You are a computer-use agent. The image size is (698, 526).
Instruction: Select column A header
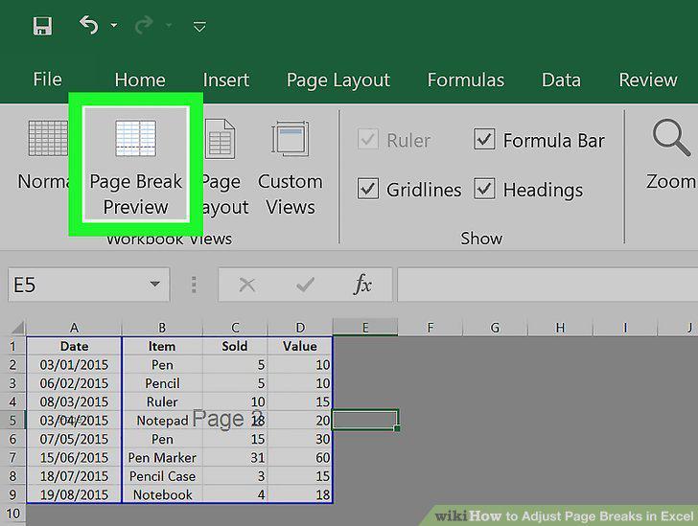(x=74, y=328)
